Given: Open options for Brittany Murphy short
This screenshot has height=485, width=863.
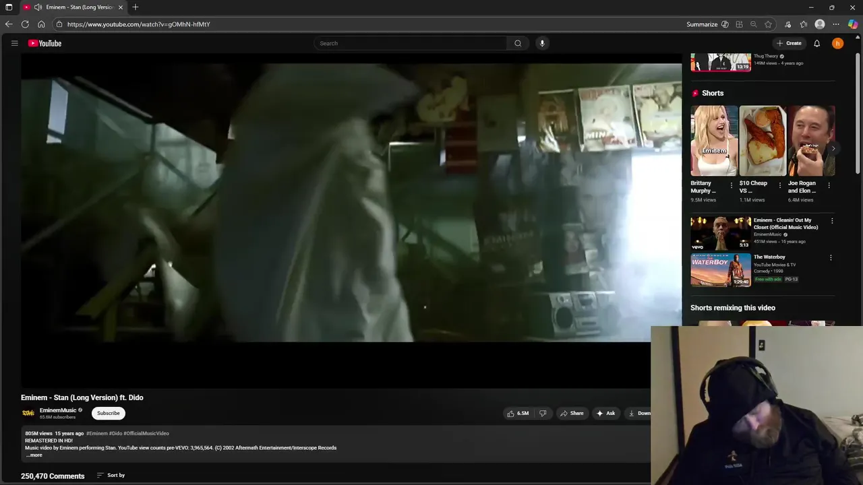Looking at the screenshot, I should coord(732,185).
